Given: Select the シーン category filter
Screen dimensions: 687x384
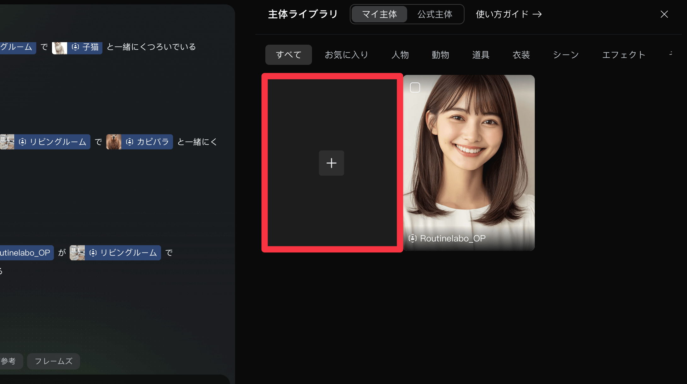Looking at the screenshot, I should (565, 54).
